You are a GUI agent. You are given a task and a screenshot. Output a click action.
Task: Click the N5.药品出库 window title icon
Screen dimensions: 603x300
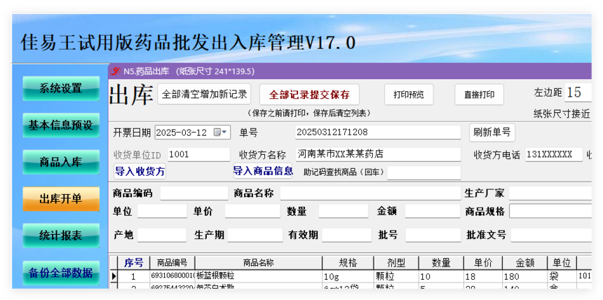click(x=115, y=71)
